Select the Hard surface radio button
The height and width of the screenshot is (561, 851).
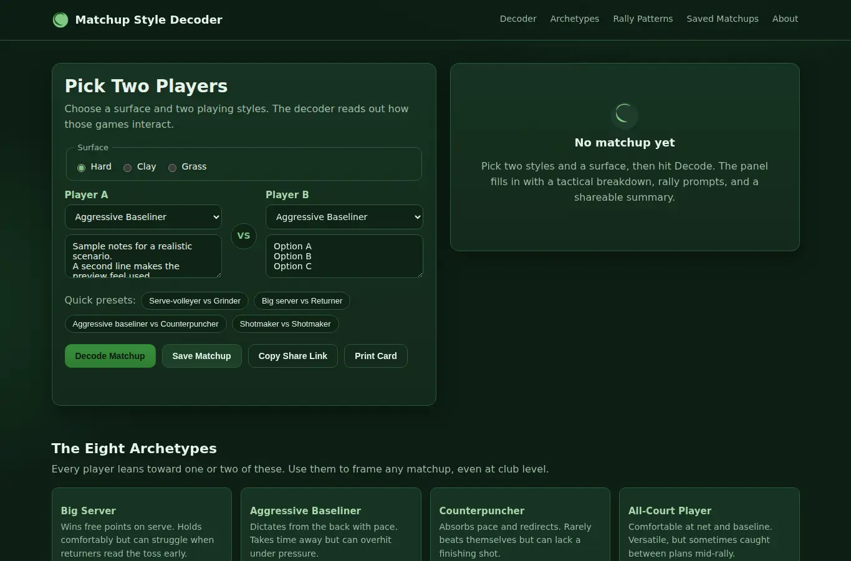coord(81,167)
